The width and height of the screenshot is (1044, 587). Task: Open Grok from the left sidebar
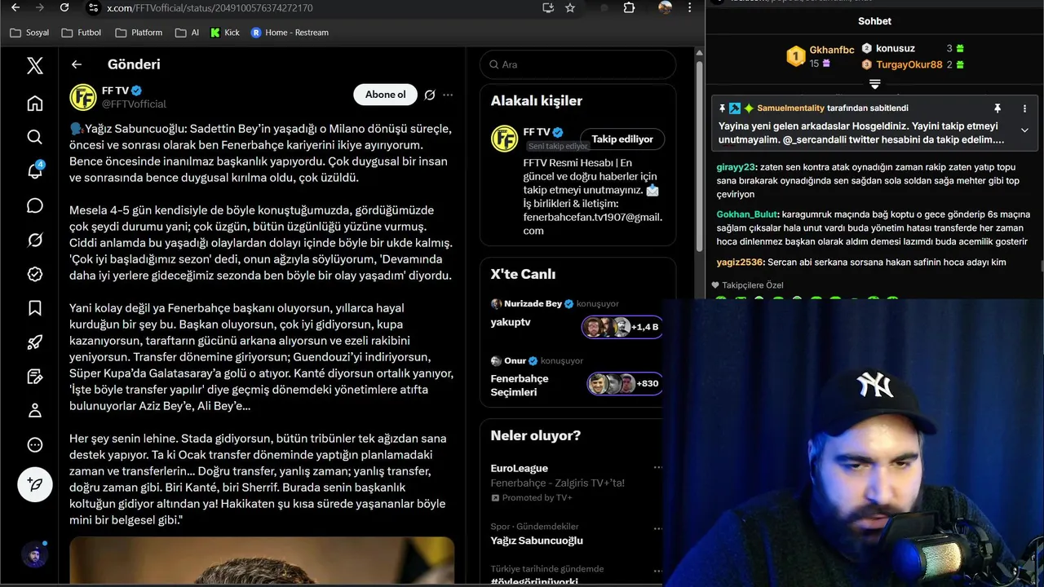click(34, 240)
